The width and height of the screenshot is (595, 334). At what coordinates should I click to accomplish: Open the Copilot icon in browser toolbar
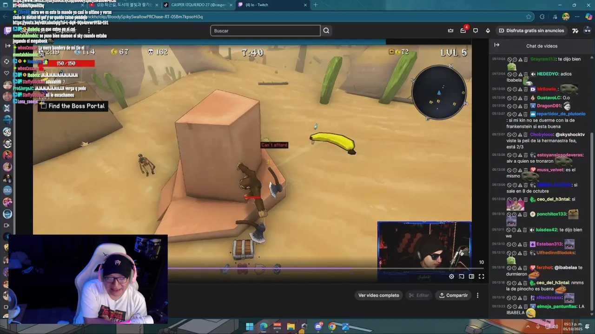click(589, 17)
